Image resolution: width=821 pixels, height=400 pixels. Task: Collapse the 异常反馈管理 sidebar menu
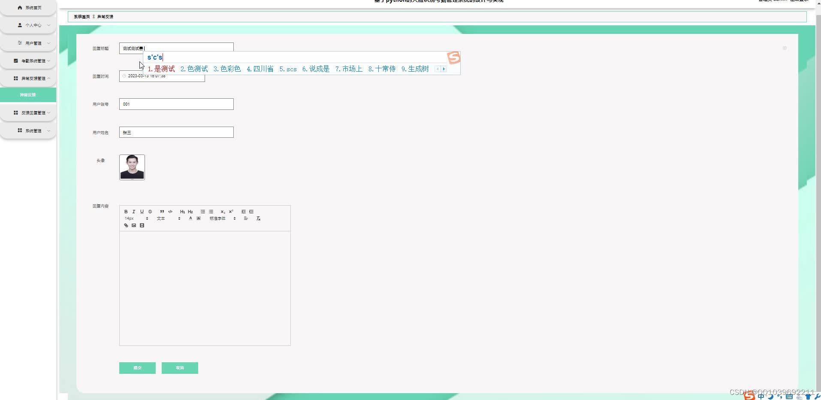point(28,79)
